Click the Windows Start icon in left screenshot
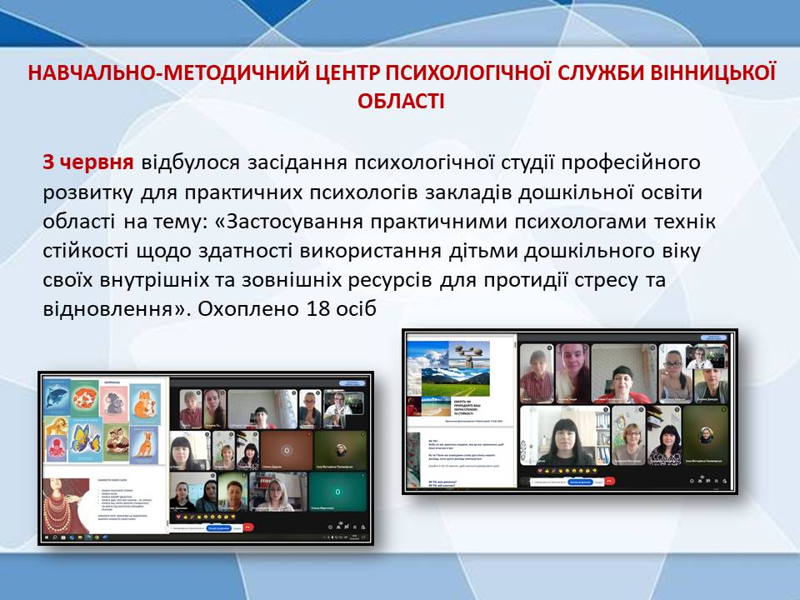Viewport: 800px width, 600px height. click(47, 537)
